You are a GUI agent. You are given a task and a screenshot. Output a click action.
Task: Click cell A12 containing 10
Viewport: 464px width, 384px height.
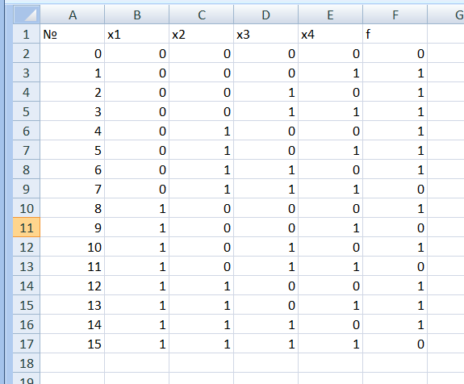click(x=73, y=247)
